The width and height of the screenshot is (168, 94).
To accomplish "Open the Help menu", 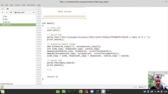I will [39, 5].
